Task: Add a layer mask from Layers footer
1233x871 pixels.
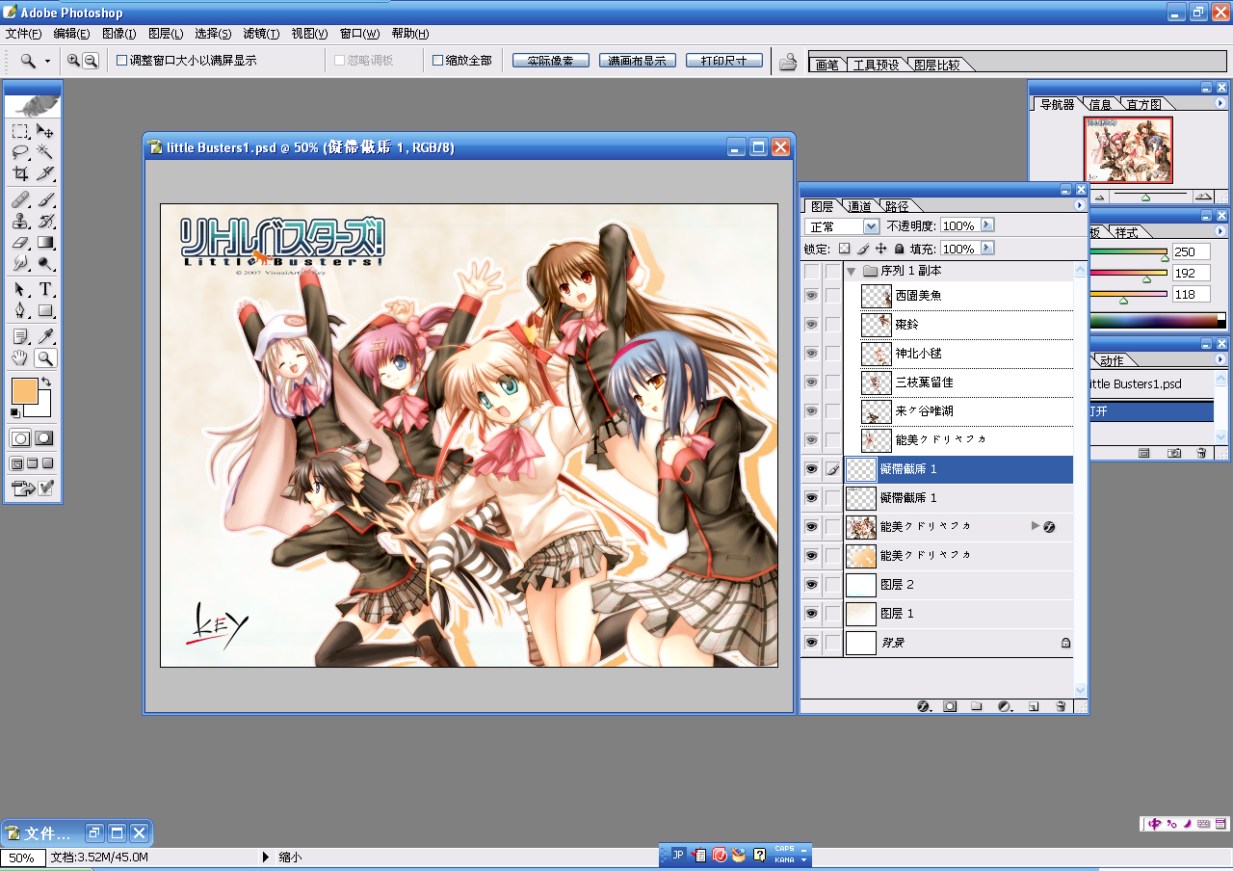Action: pos(950,706)
